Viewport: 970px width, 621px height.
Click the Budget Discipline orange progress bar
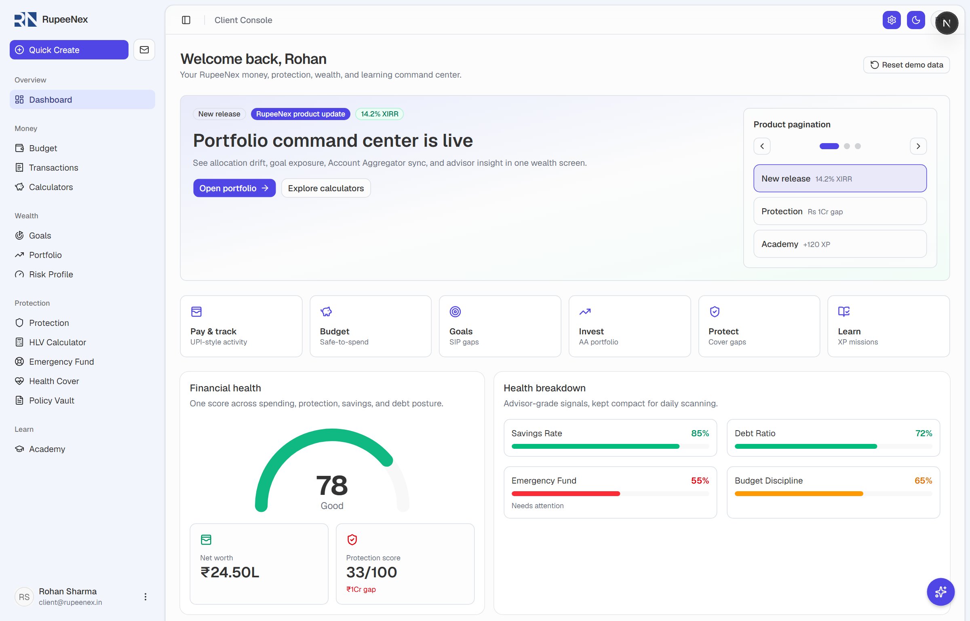833,494
